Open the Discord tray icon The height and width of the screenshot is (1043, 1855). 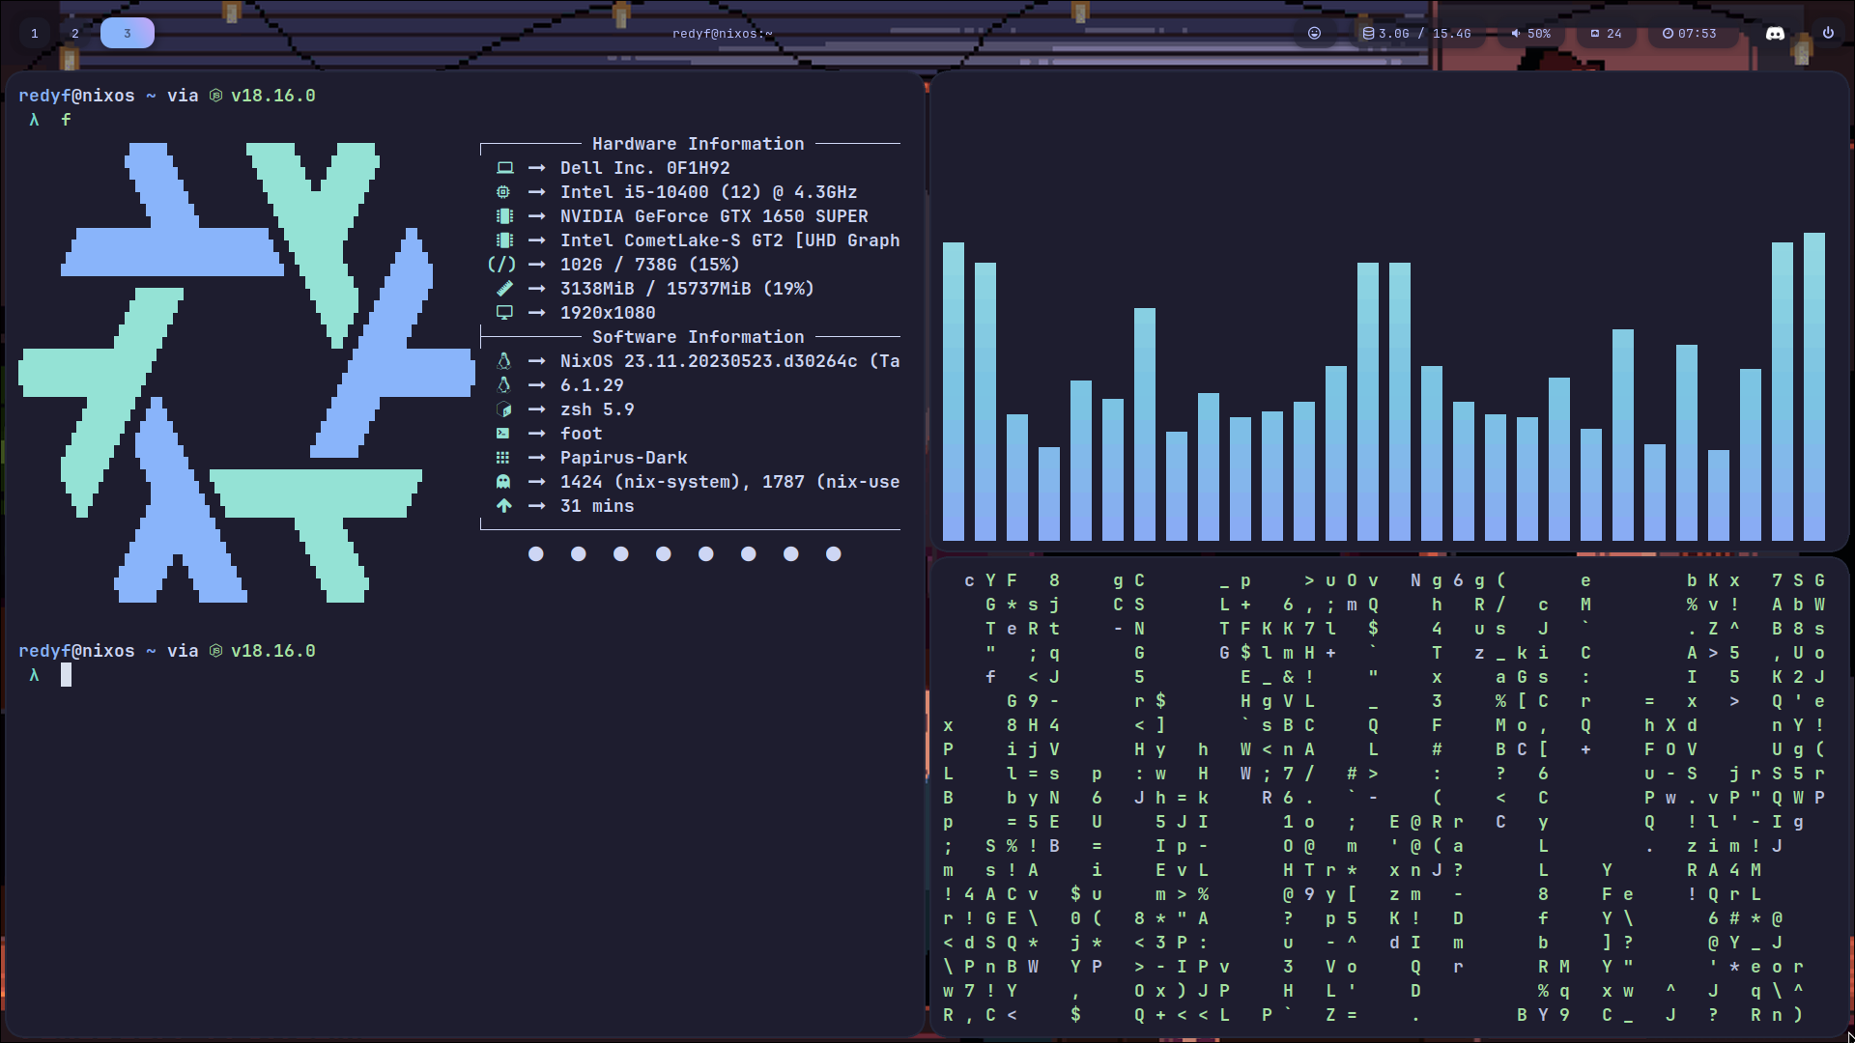click(x=1775, y=34)
